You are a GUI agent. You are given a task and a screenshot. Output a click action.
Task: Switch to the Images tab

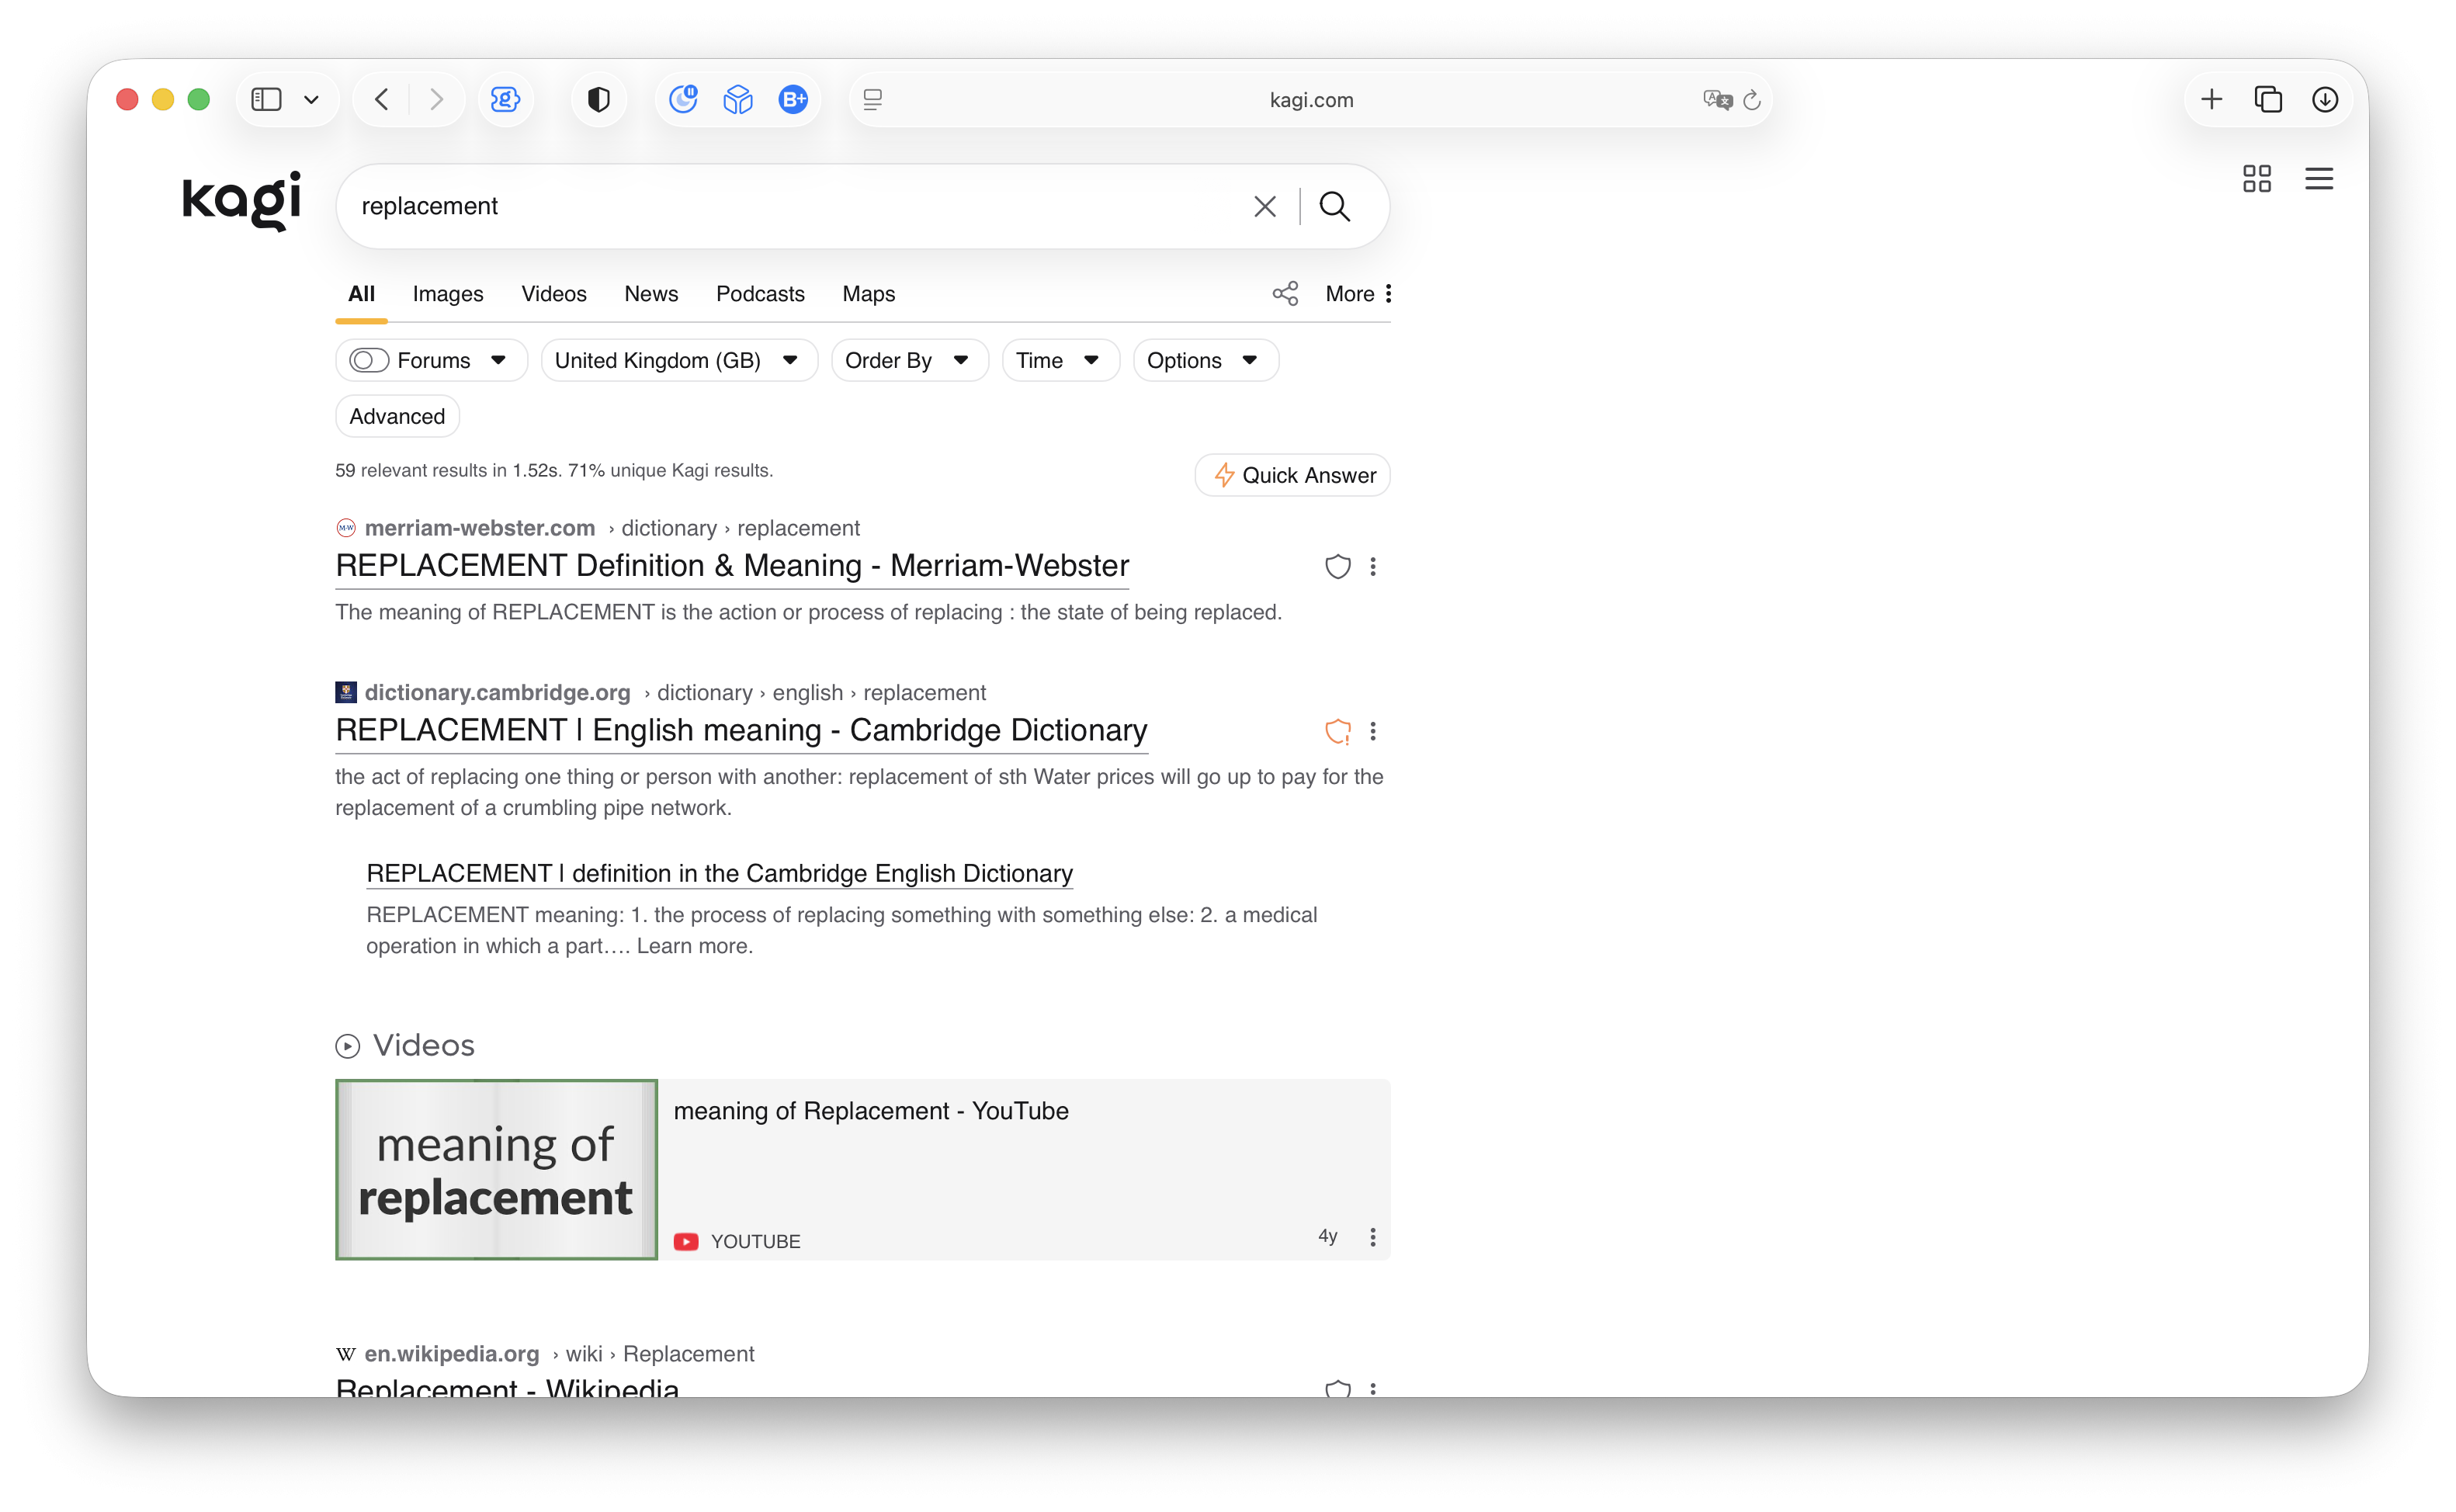click(x=447, y=294)
